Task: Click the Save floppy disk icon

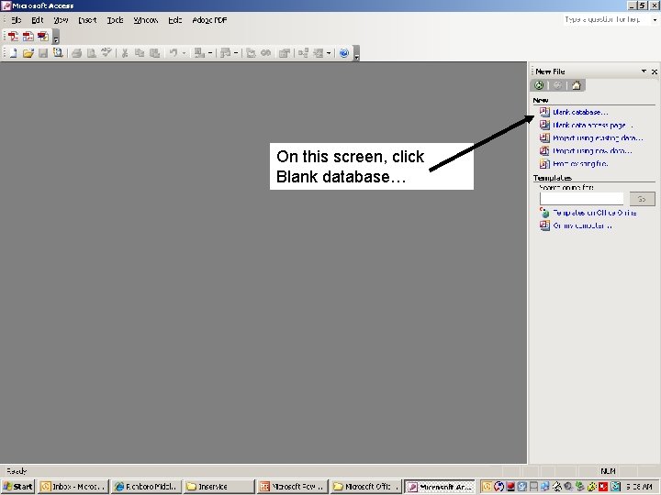Action: (43, 53)
